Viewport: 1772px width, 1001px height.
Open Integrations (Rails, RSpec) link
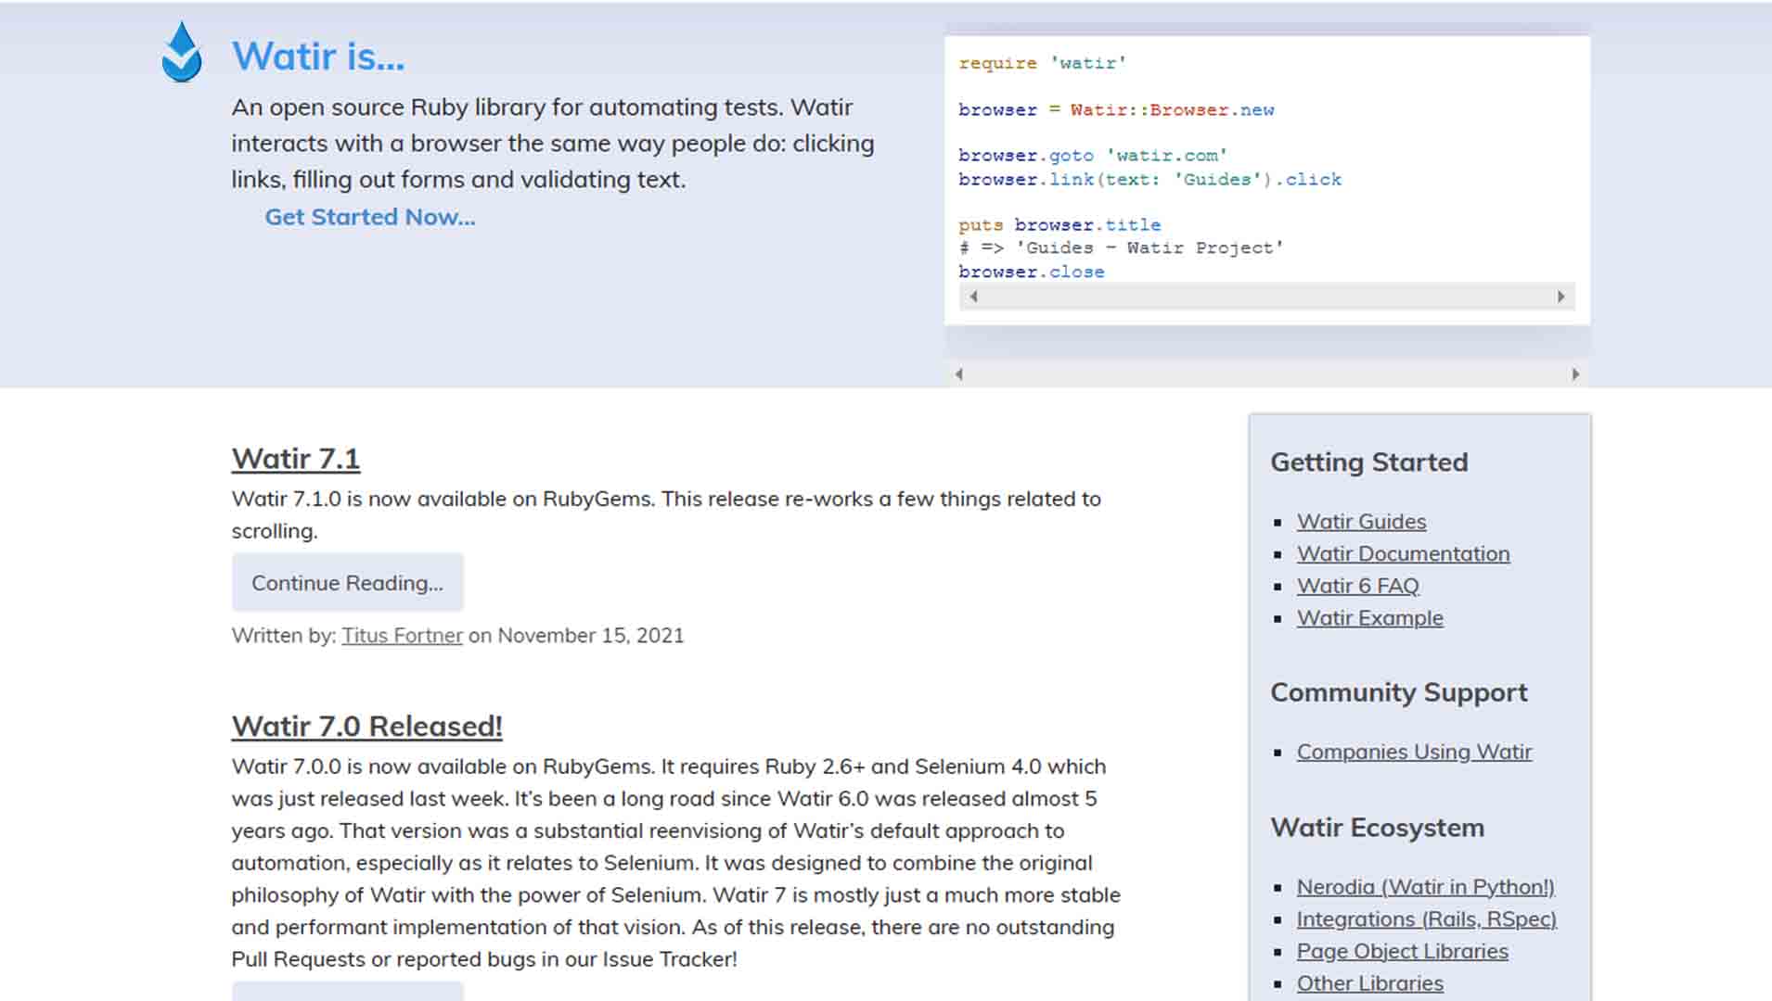pos(1425,919)
